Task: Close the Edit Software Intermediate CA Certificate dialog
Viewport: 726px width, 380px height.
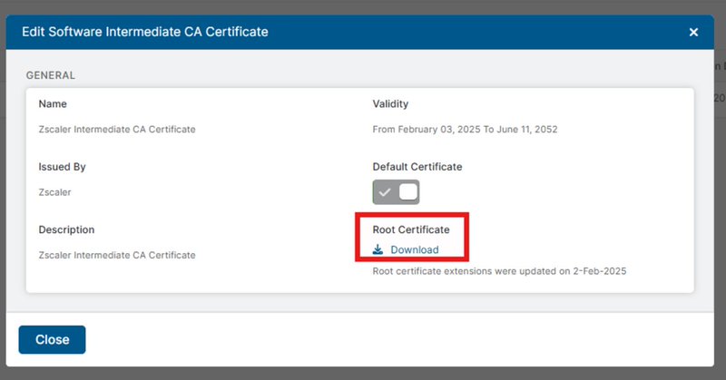Action: [x=693, y=33]
